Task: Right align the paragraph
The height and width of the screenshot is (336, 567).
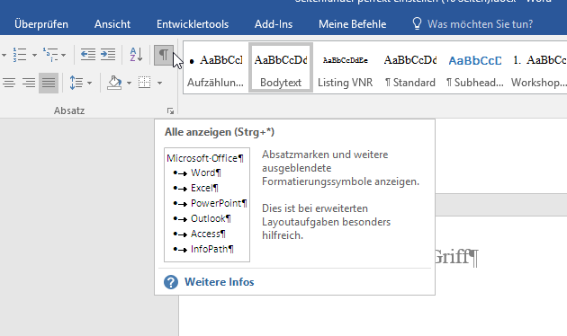Action: [29, 83]
